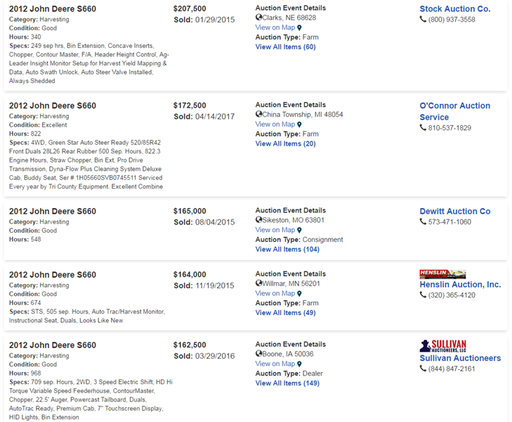Click phone icon beside Stock Auction number

pyautogui.click(x=423, y=20)
